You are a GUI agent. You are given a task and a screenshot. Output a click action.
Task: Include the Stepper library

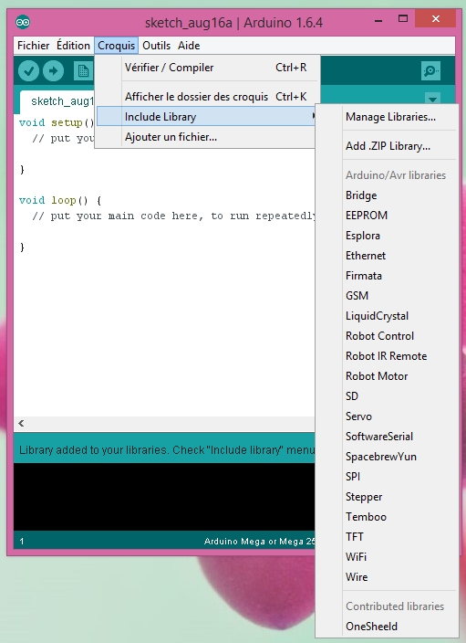tap(388, 497)
